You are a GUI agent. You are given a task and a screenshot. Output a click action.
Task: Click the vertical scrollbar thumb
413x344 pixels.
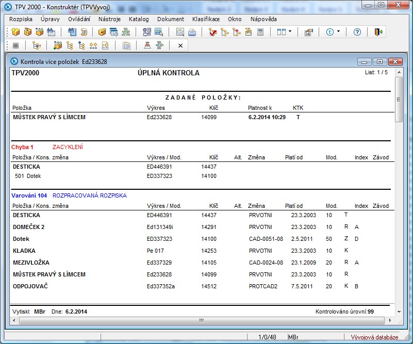[399, 100]
